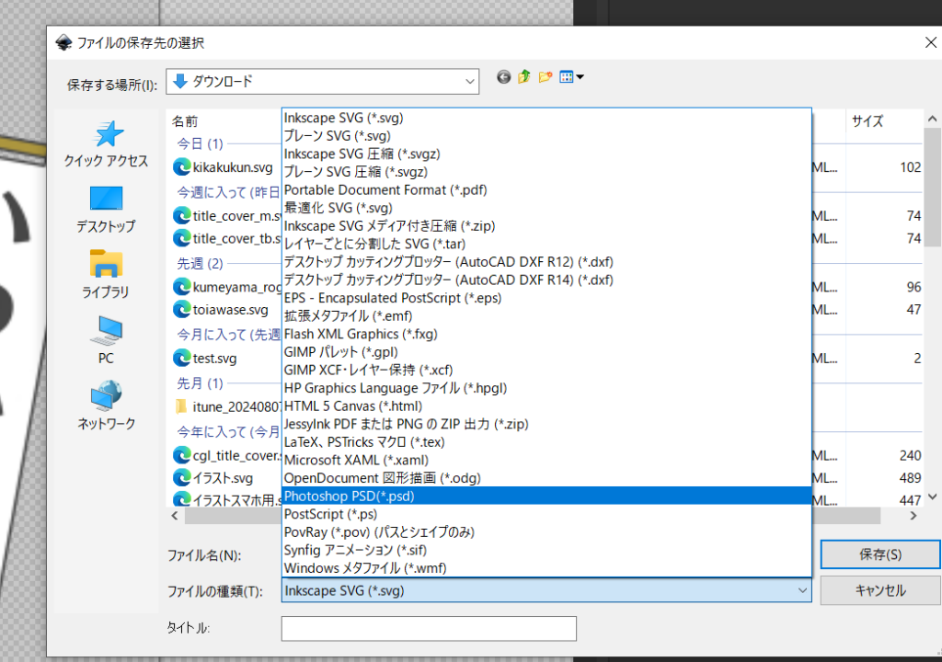
Task: Choose LaTeX PSTricks マクロ (*.tex)
Action: pyautogui.click(x=546, y=442)
